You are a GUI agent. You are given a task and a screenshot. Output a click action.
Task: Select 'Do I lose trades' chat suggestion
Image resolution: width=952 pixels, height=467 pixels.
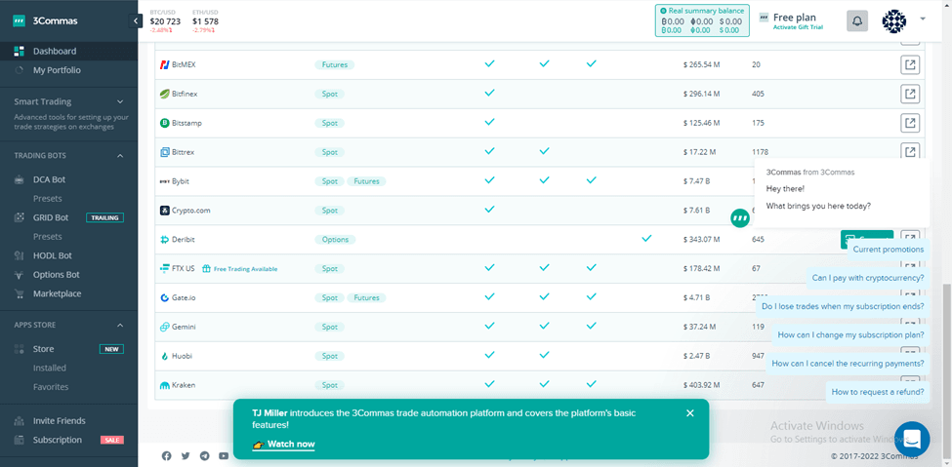click(x=843, y=306)
